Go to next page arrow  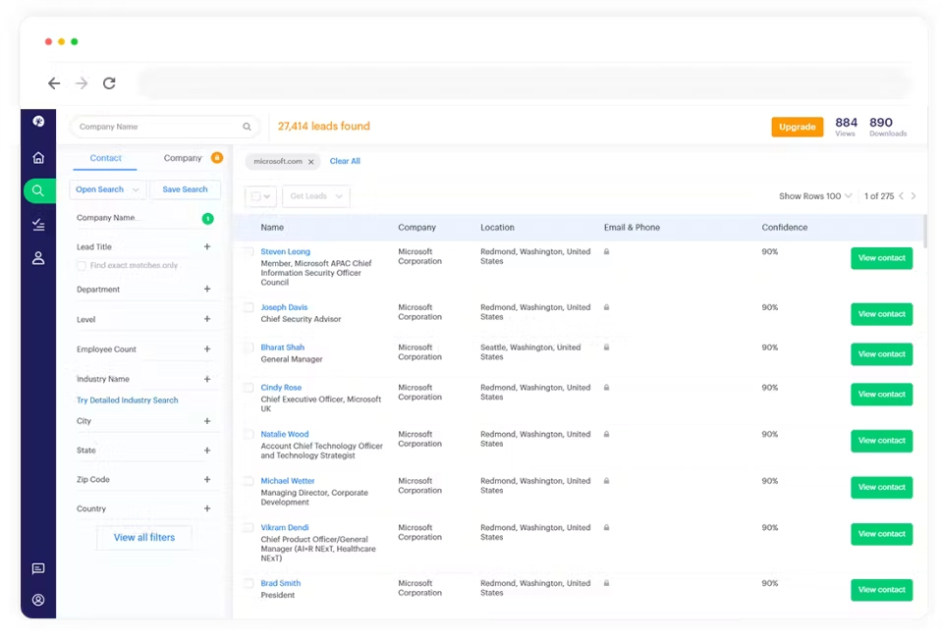point(913,196)
